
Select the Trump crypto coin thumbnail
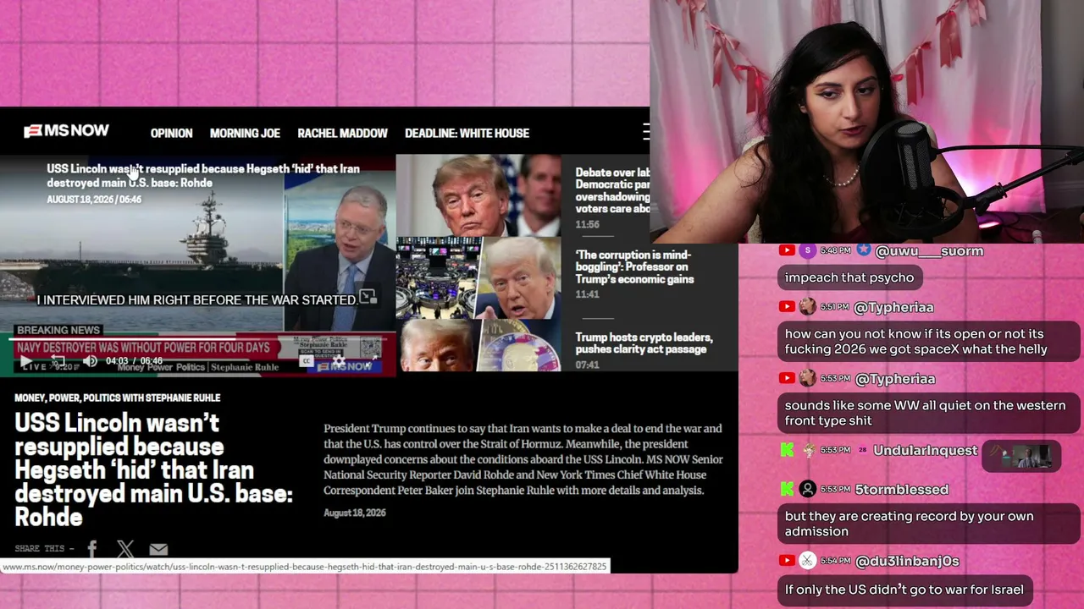(478, 345)
